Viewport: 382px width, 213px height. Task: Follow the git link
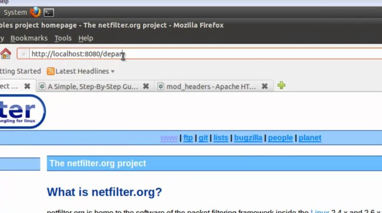tap(203, 138)
